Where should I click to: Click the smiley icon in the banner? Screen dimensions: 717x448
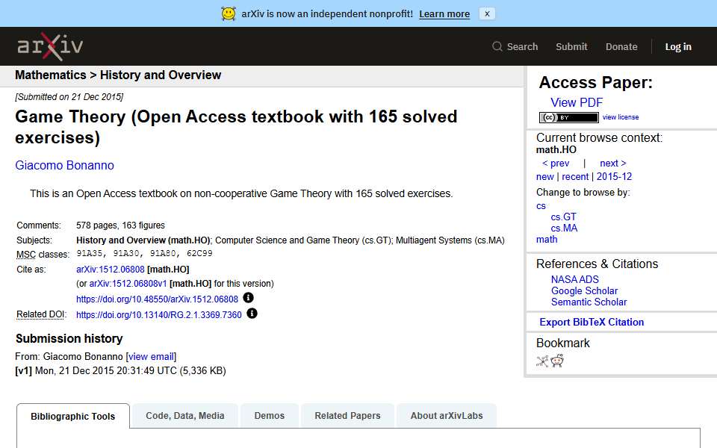(x=229, y=13)
